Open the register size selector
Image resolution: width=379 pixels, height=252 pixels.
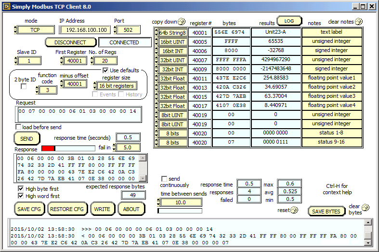coord(117,86)
